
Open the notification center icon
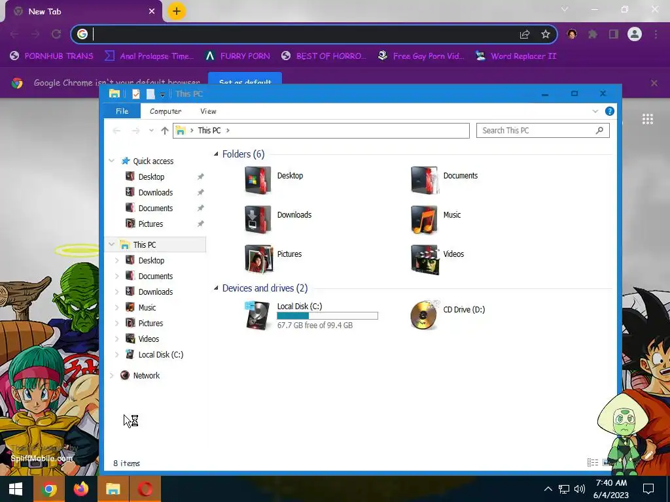click(648, 489)
